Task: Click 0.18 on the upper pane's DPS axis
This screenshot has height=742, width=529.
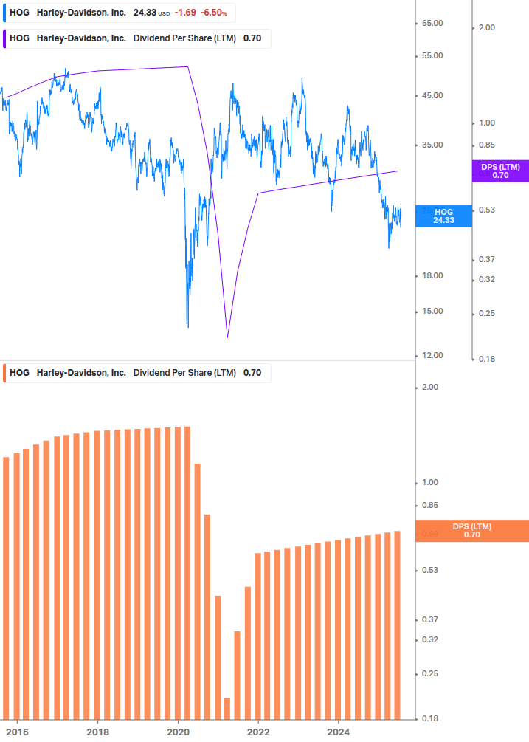Action: 487,359
